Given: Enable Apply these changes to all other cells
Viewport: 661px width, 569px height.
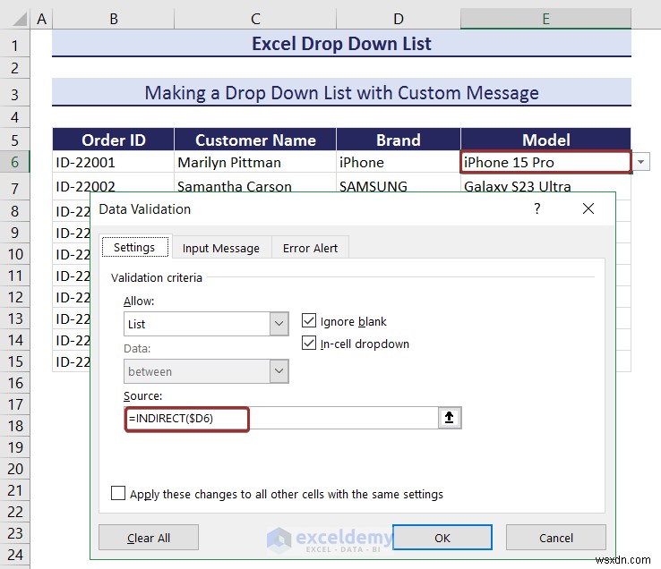Looking at the screenshot, I should pyautogui.click(x=118, y=493).
